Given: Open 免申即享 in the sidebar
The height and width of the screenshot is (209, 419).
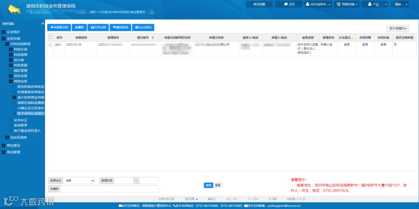Looking at the screenshot, I should tap(20, 125).
